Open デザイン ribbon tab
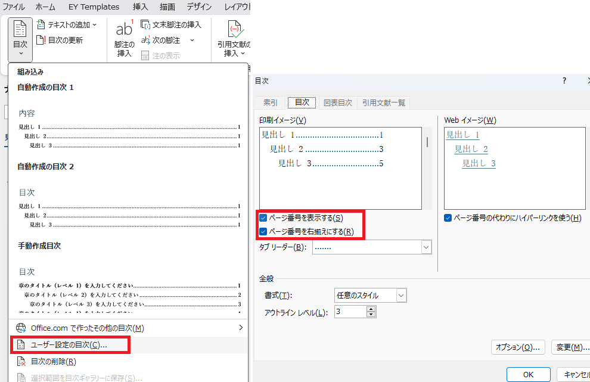The height and width of the screenshot is (382, 590). pyautogui.click(x=199, y=7)
